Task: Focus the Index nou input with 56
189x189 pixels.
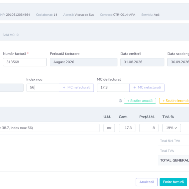Action: coord(43,88)
